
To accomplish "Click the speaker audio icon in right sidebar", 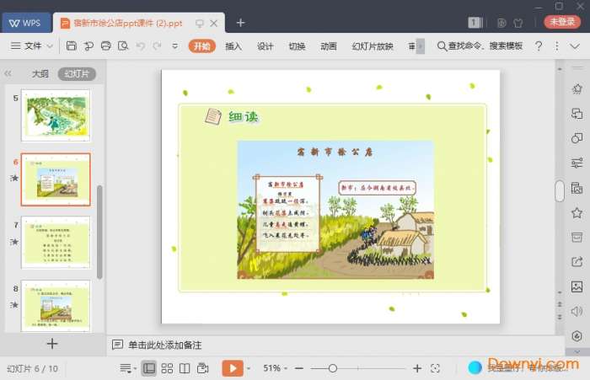I will point(577,312).
